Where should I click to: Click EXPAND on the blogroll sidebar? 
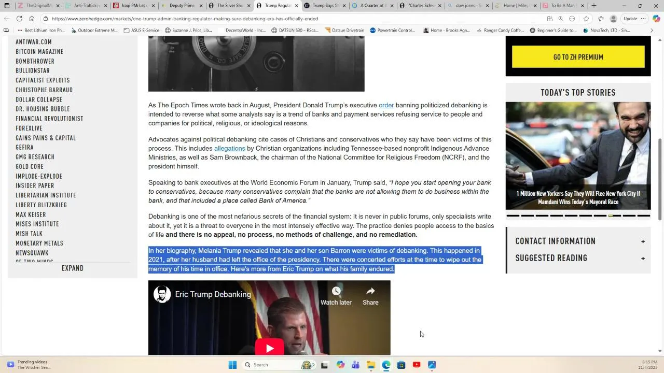[73, 268]
